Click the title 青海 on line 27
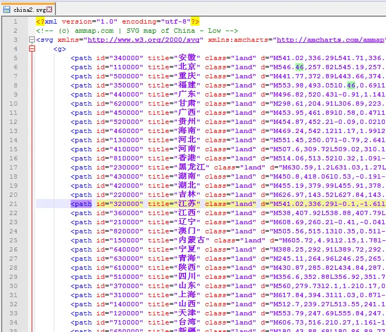The width and height of the screenshot is (386, 332). (187, 259)
